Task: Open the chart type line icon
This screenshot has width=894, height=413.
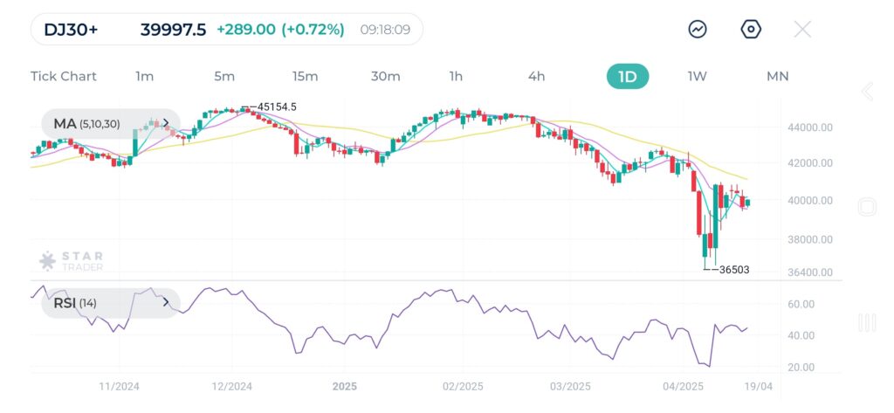Action: point(698,30)
